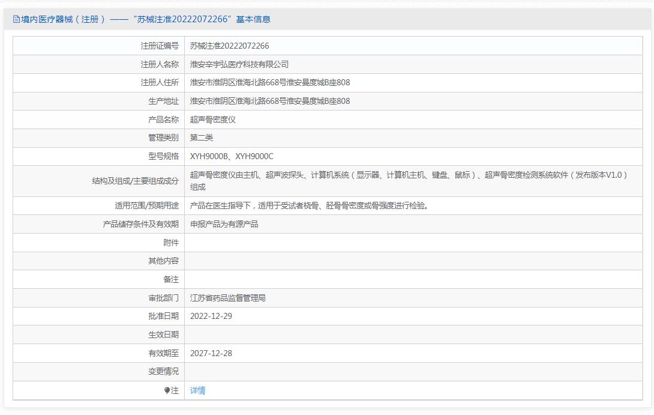
Task: Click the approval date 2022-12-29
Action: (x=211, y=316)
